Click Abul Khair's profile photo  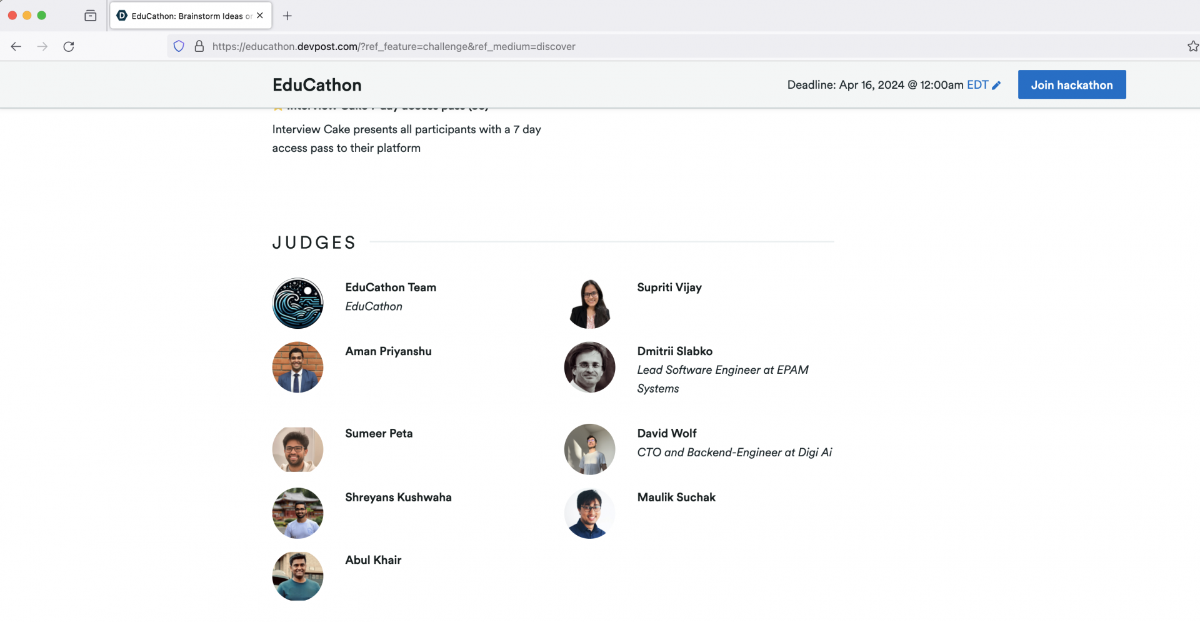pyautogui.click(x=298, y=576)
